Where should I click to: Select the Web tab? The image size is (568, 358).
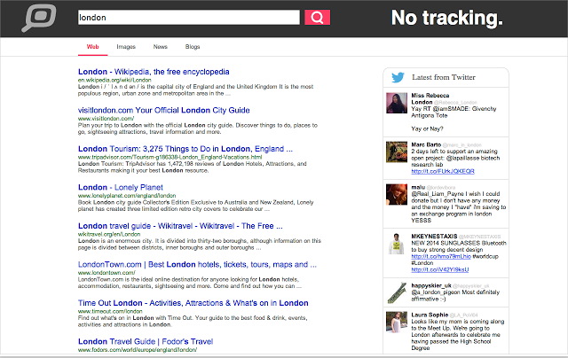(92, 47)
